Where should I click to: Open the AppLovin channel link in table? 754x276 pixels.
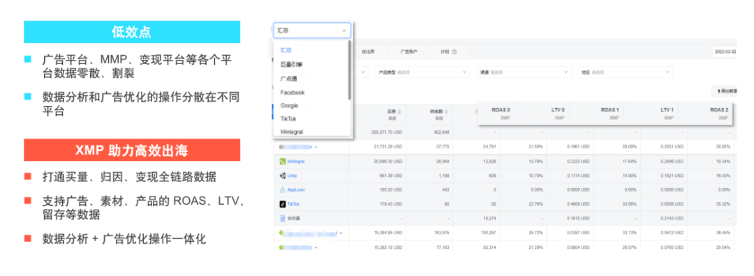(296, 190)
